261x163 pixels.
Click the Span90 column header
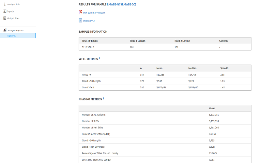tap(224, 68)
